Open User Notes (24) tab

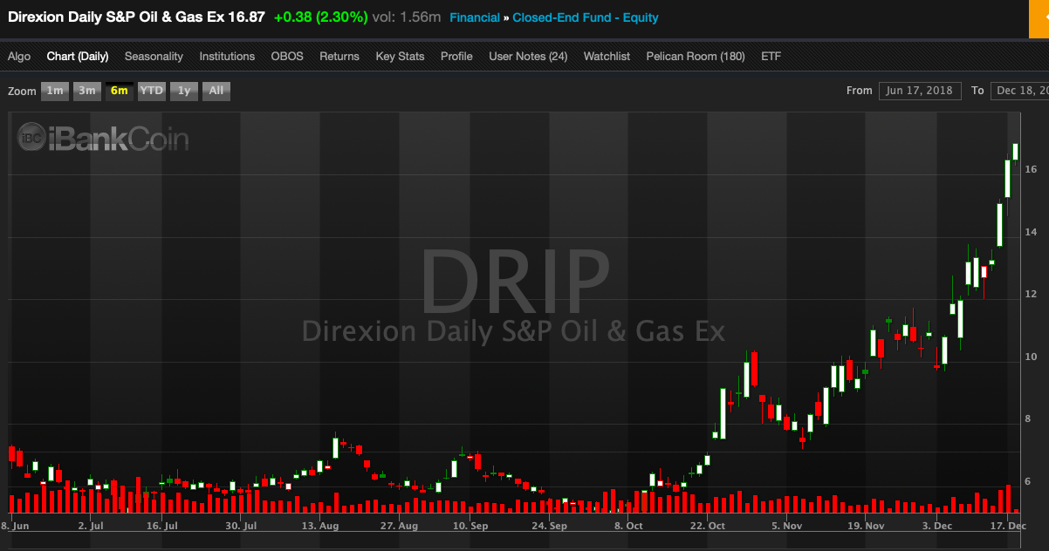pos(528,56)
